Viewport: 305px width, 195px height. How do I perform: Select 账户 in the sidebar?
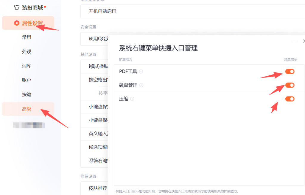(27, 80)
